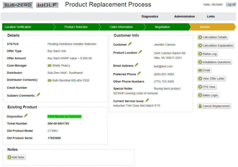Open the Links menu
The image size is (238, 167).
pyautogui.click(x=211, y=16)
